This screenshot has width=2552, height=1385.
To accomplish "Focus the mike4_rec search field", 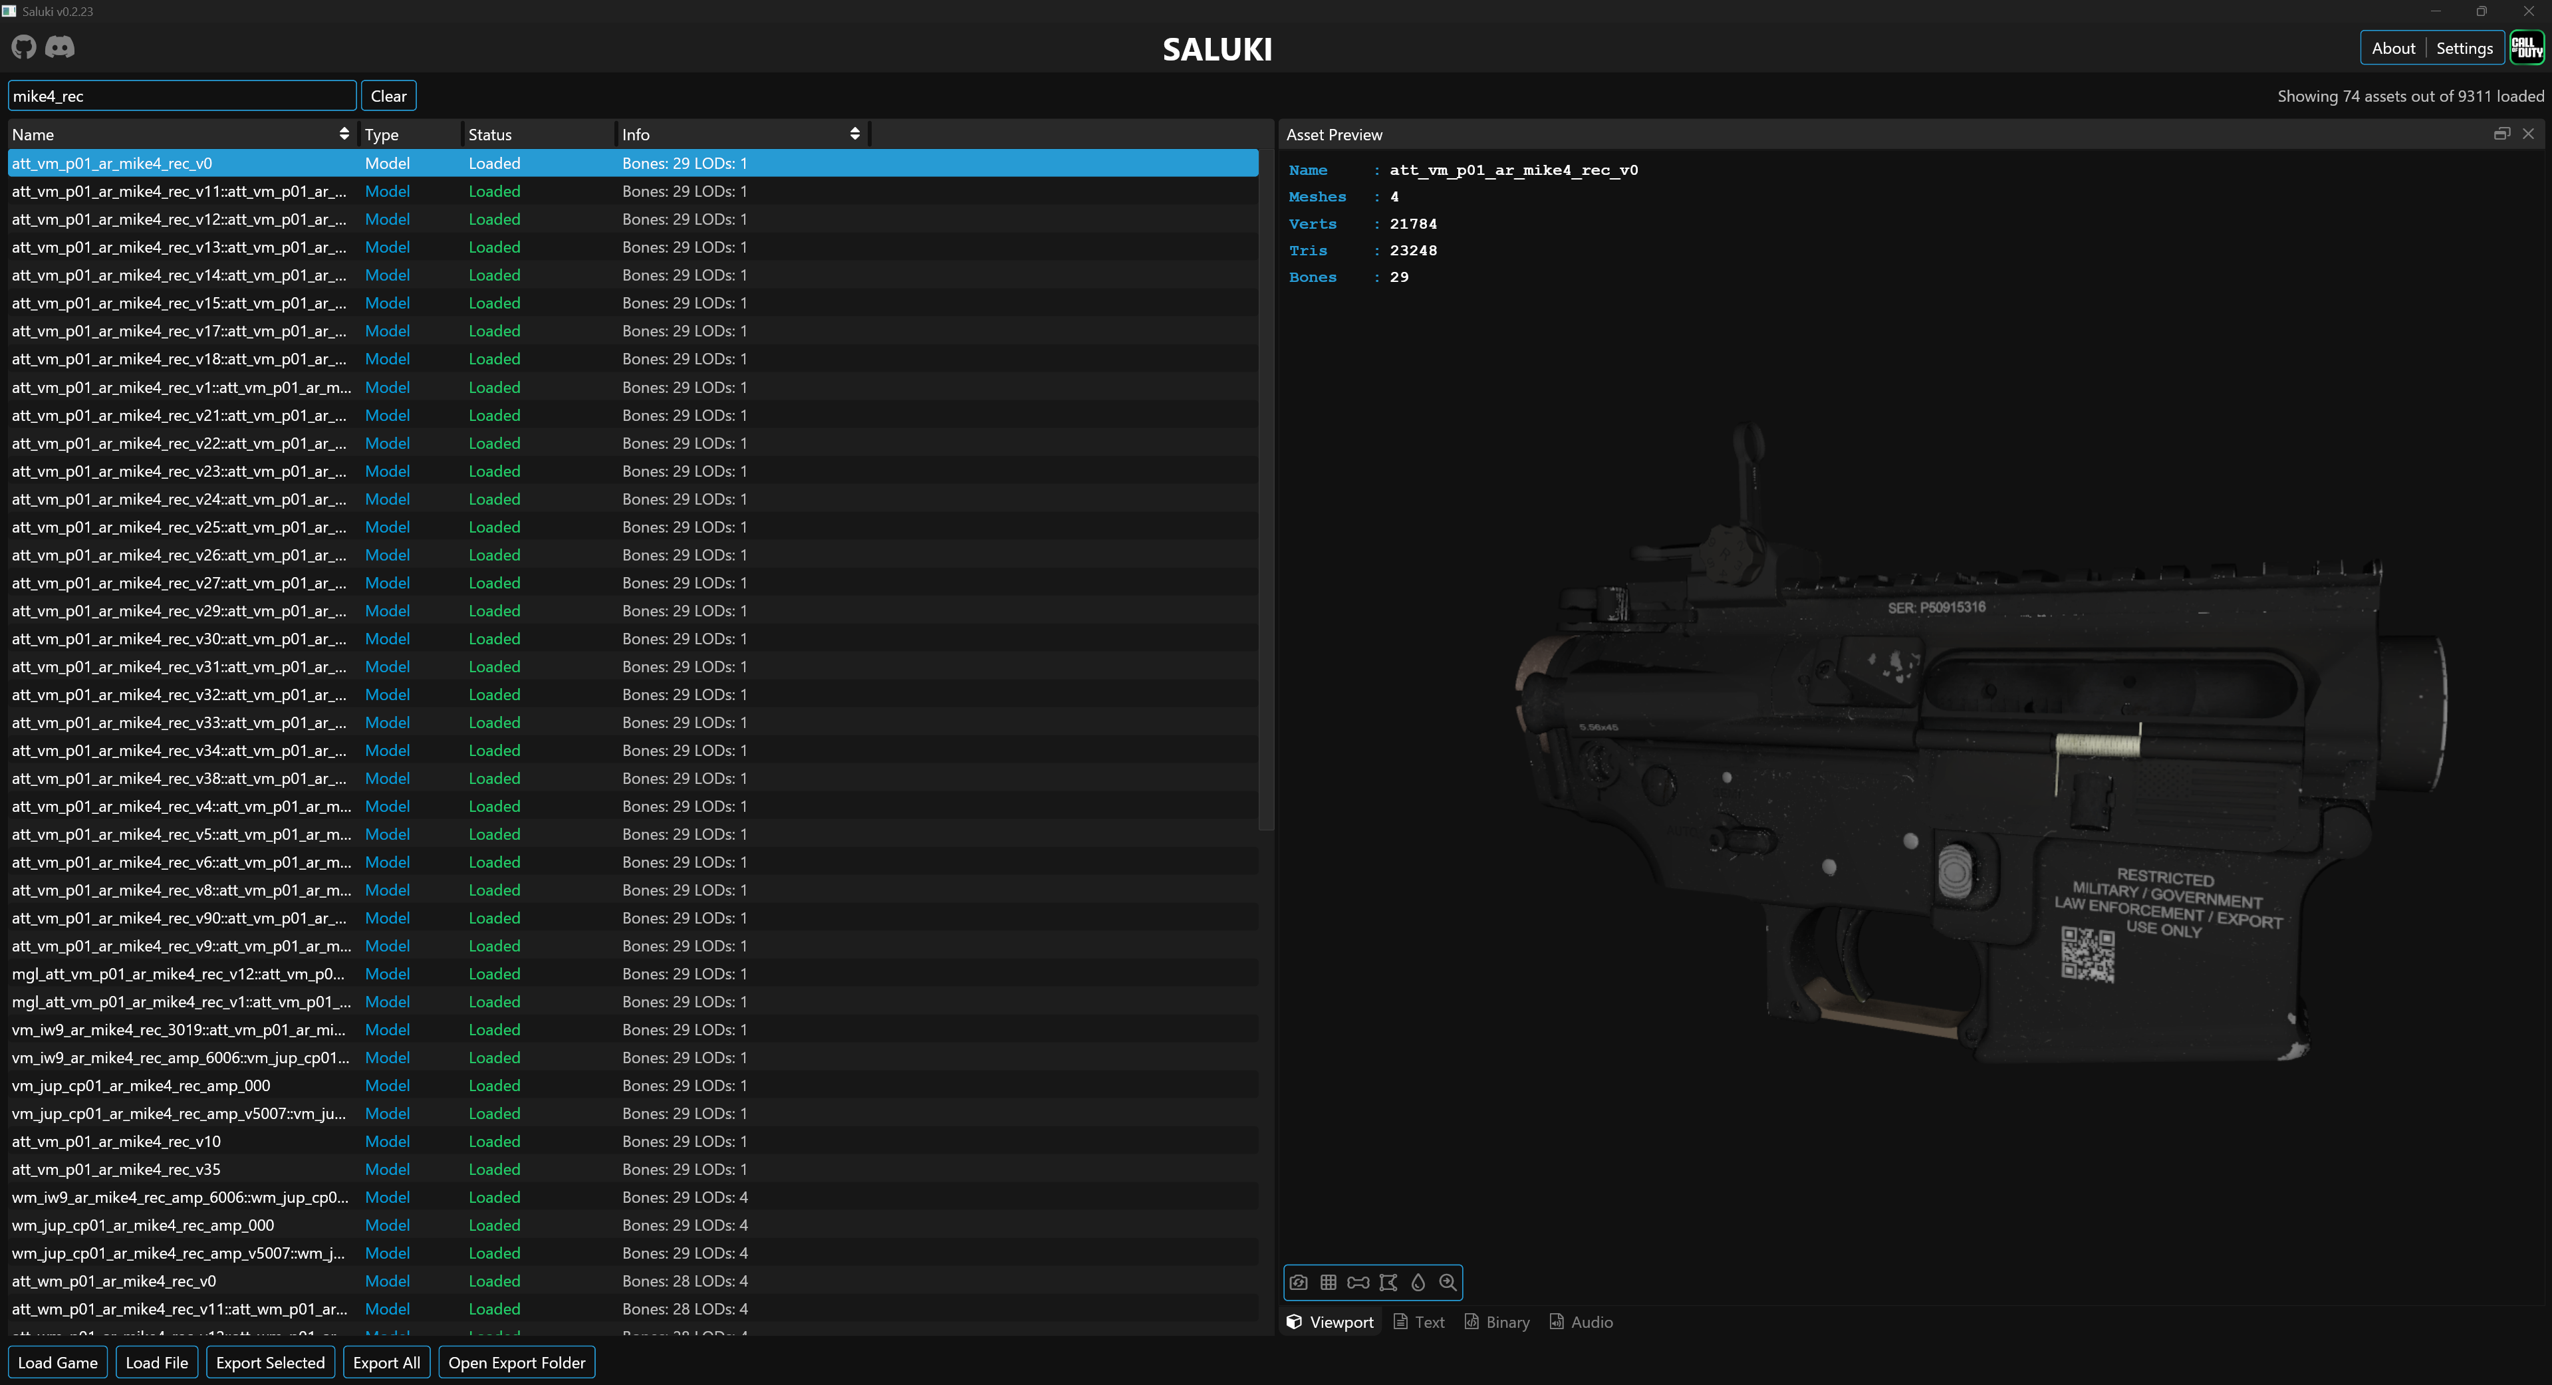I will click(182, 96).
